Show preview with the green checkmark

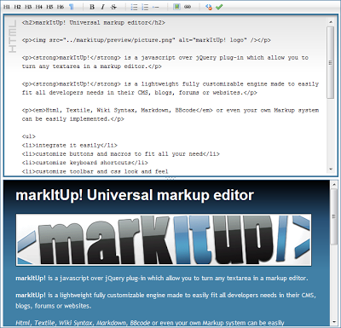(219, 7)
